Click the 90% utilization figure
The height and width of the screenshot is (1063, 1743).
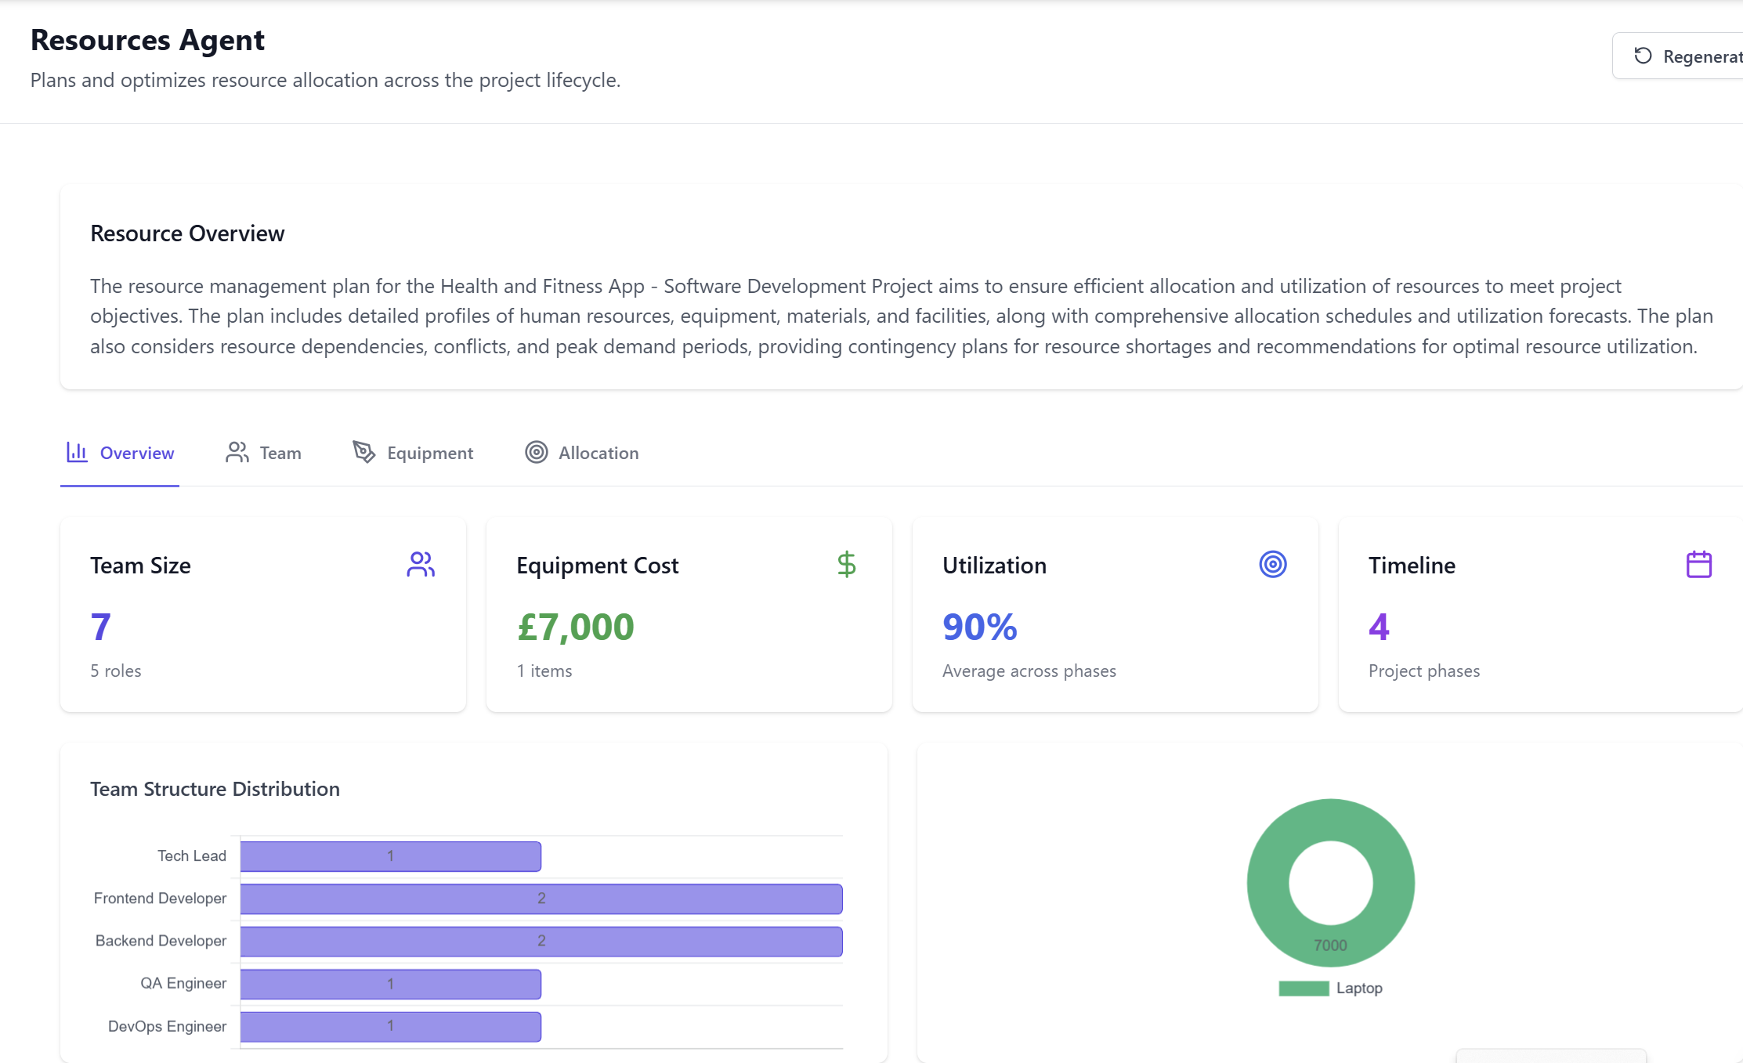979,627
